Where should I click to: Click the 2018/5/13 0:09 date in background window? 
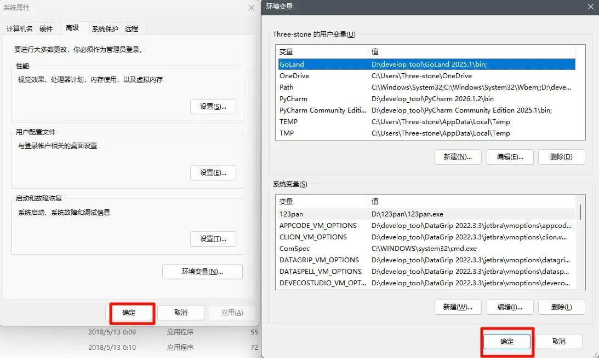(x=112, y=332)
